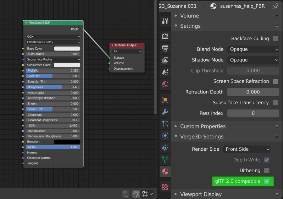Open the Output properties tab
The width and height of the screenshot is (283, 199).
coord(165,48)
